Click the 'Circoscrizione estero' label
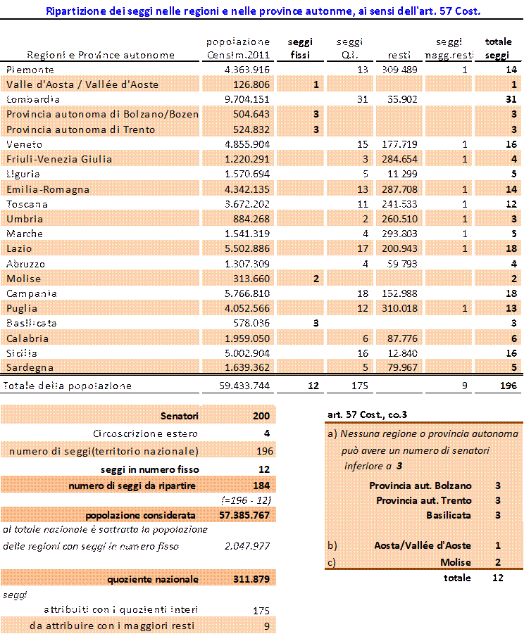The width and height of the screenshot is (524, 634). [145, 434]
